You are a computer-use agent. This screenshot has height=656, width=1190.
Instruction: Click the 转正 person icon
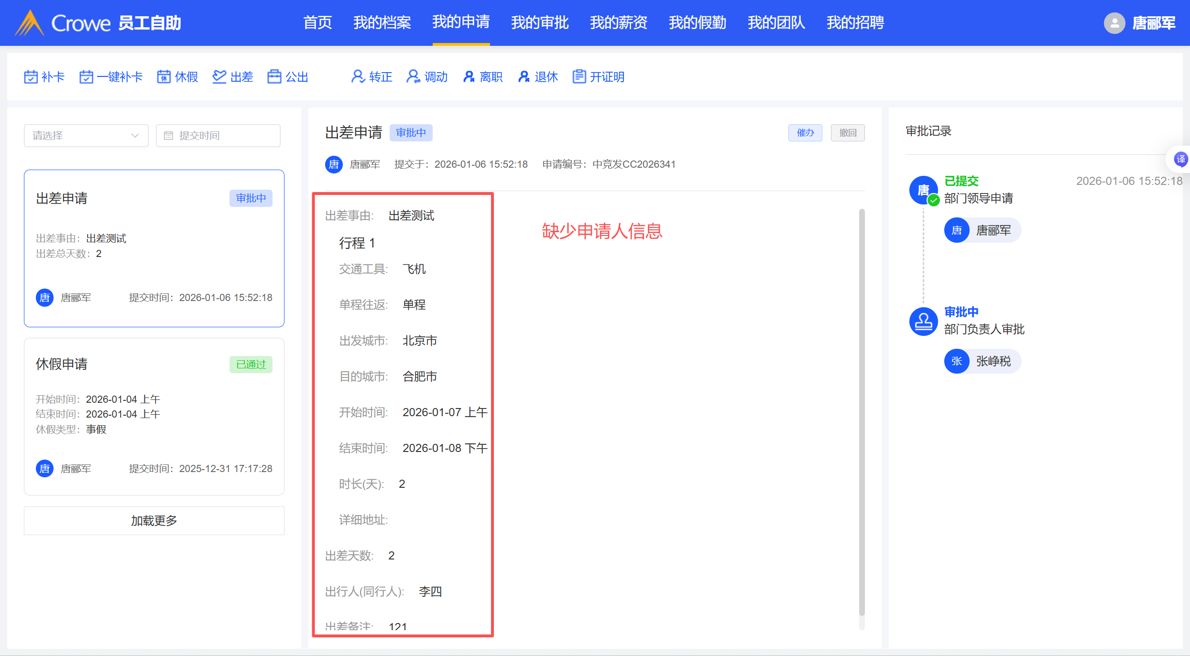tap(358, 77)
